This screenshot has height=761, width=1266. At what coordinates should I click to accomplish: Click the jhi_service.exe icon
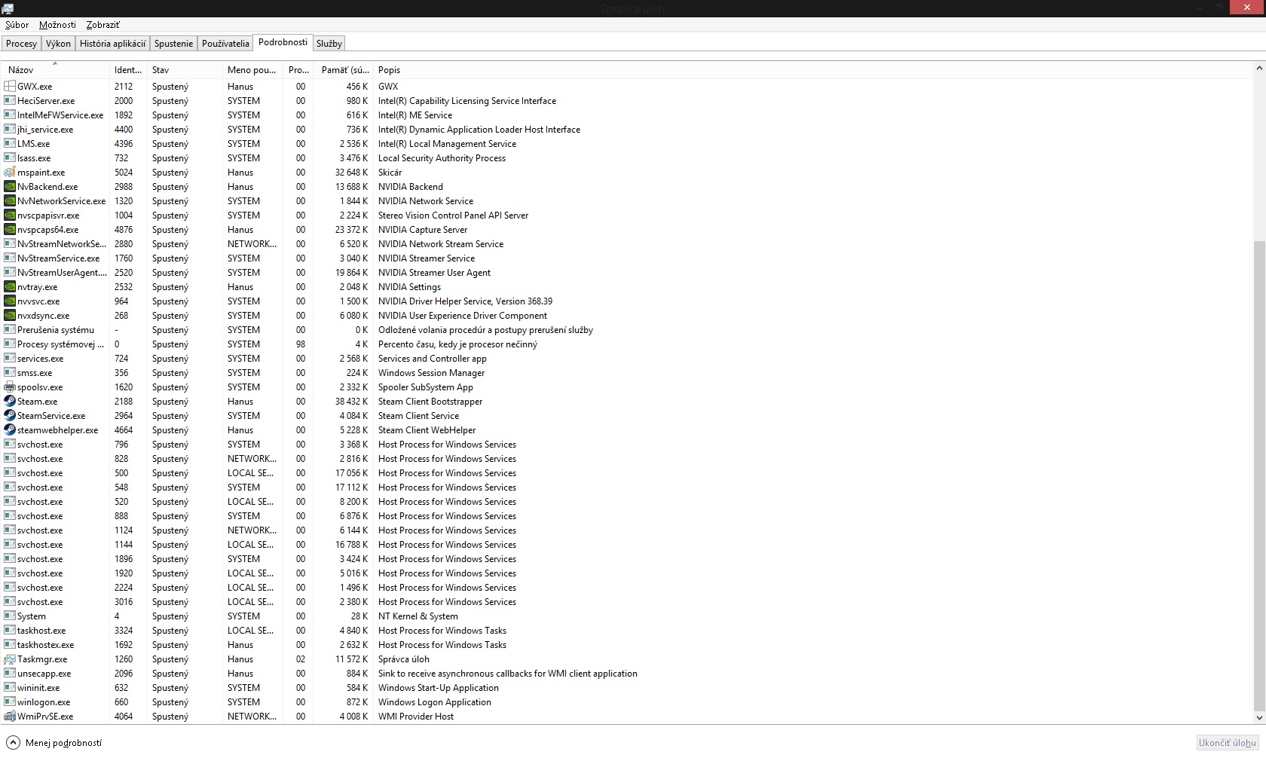coord(10,130)
